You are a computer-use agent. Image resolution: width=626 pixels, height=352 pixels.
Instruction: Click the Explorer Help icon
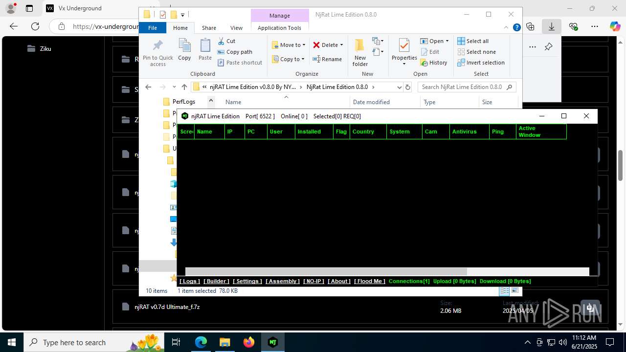click(x=516, y=27)
